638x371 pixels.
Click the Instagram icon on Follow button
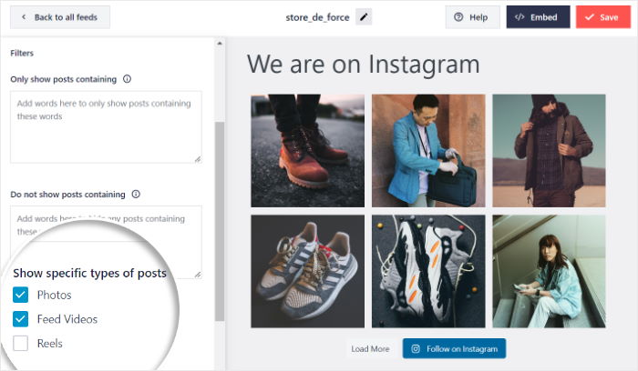point(416,348)
